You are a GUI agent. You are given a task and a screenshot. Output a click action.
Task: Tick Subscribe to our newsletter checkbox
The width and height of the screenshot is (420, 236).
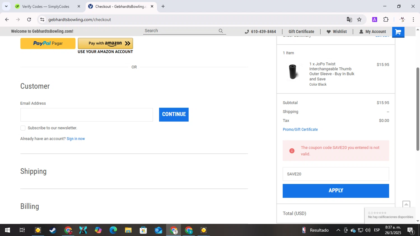point(23,128)
